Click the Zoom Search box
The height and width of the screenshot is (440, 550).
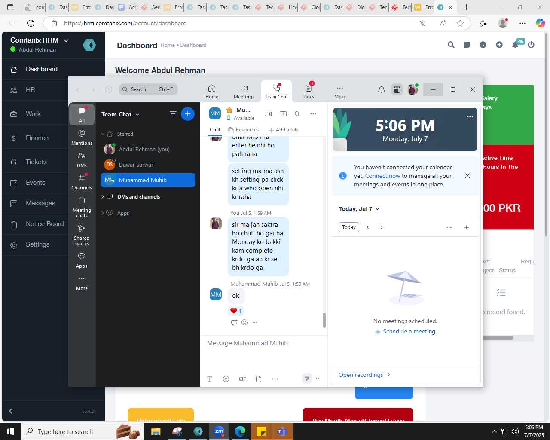148,89
